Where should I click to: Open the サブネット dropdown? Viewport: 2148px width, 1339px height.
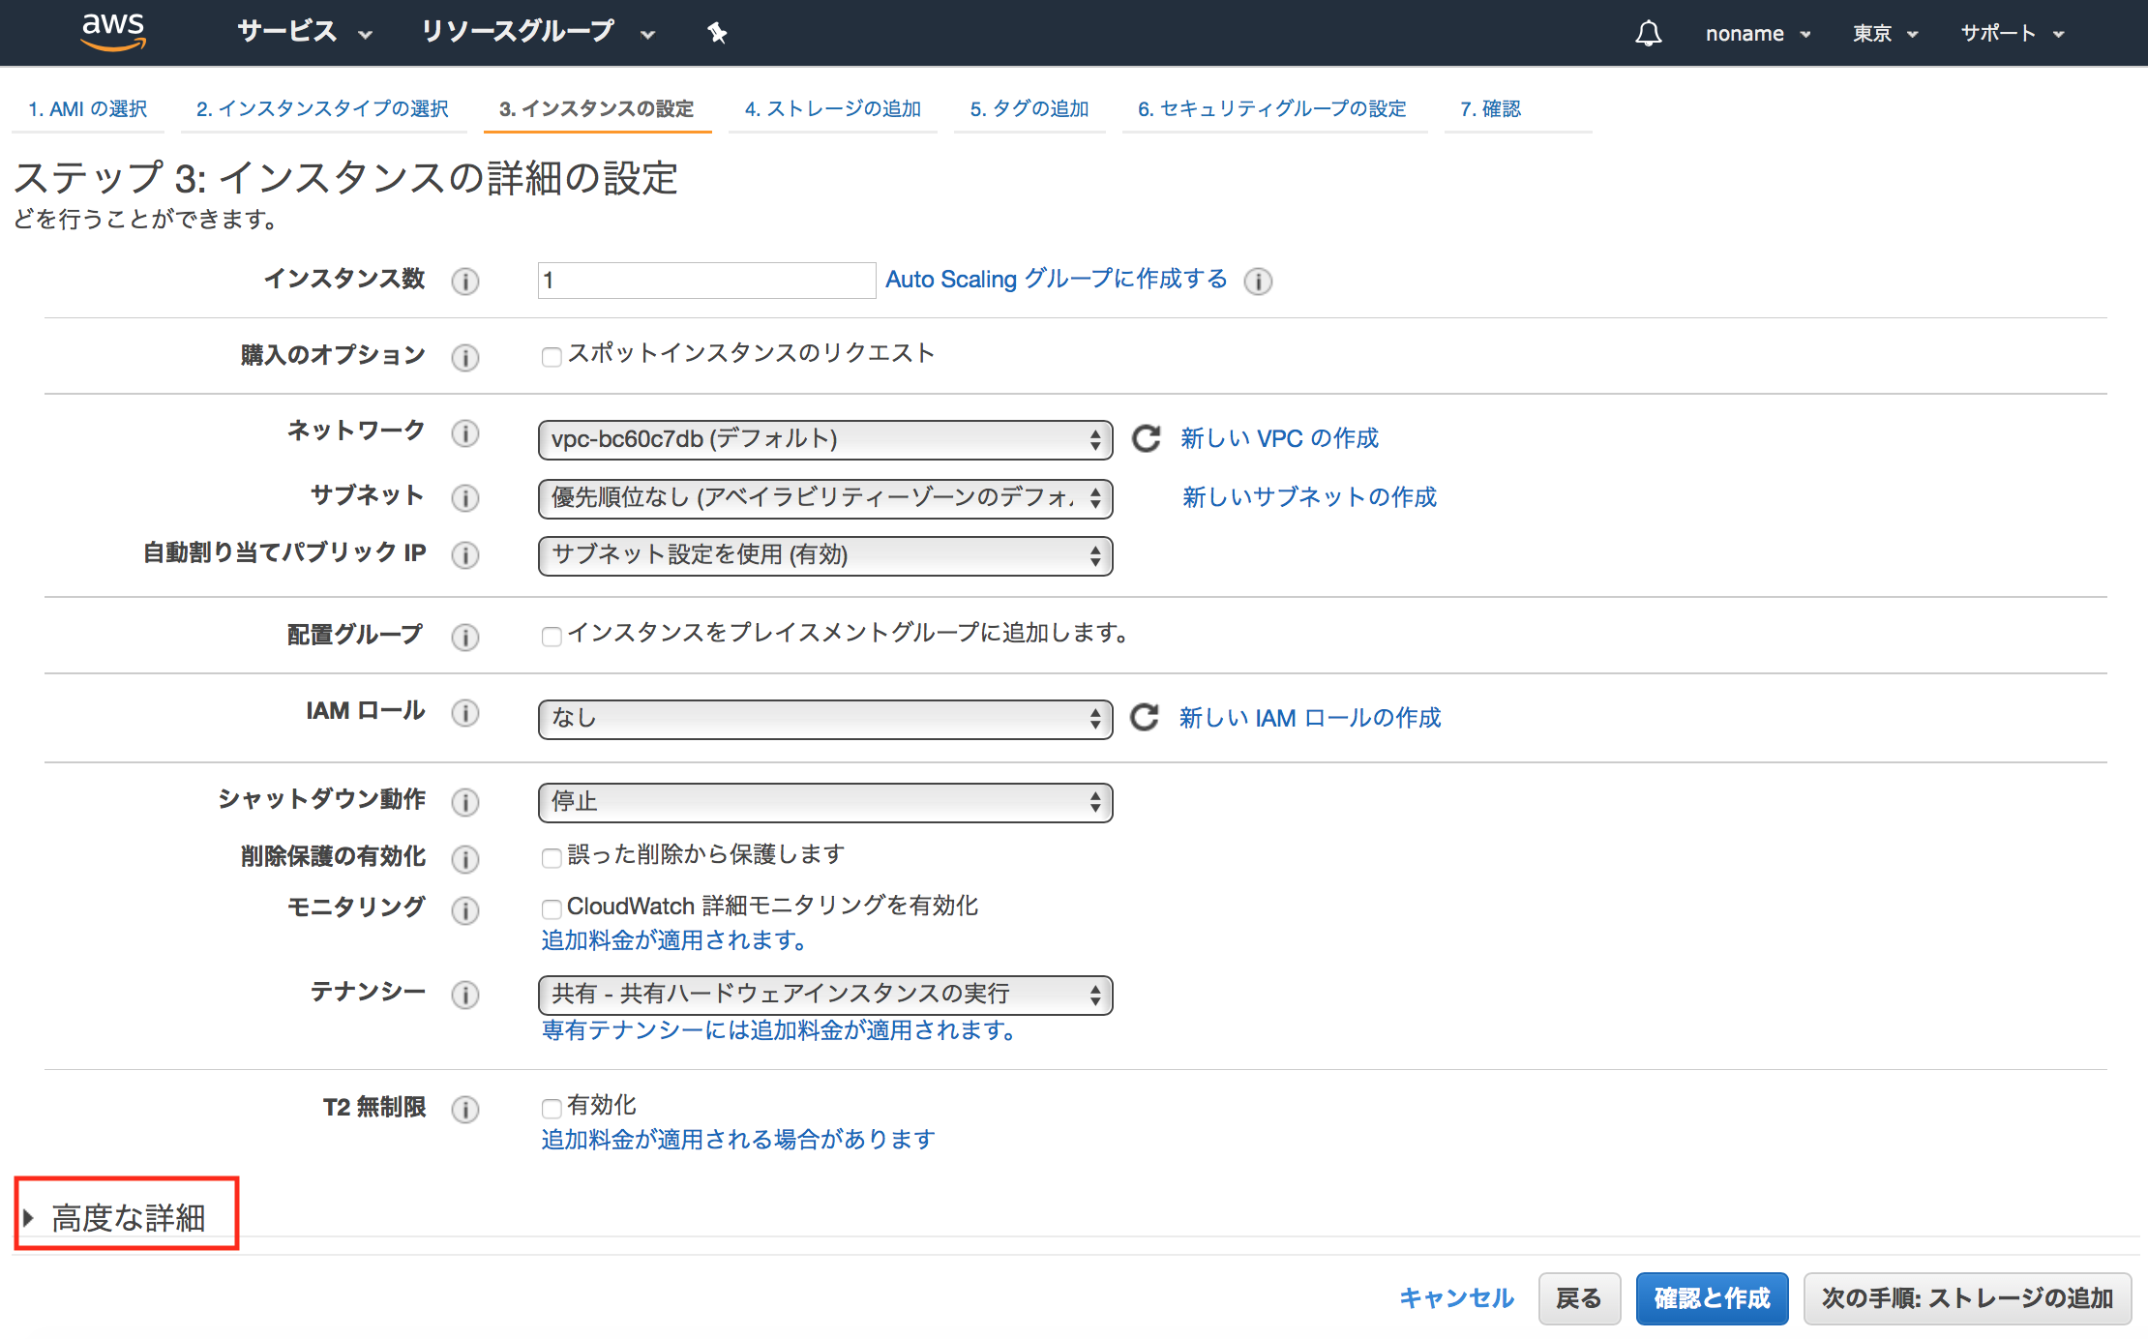coord(825,498)
